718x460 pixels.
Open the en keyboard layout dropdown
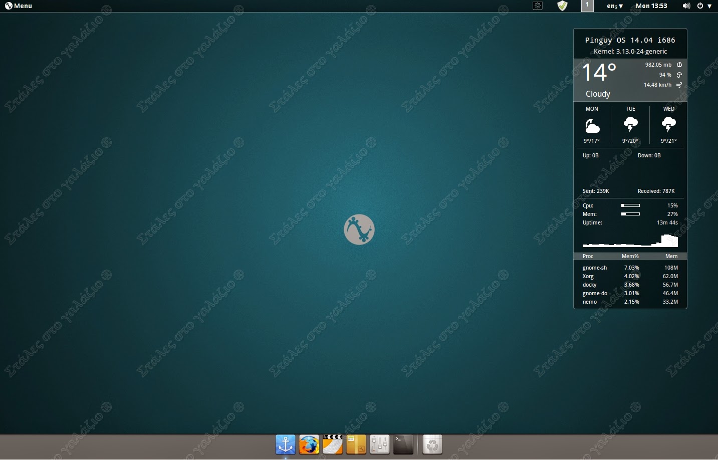(615, 6)
